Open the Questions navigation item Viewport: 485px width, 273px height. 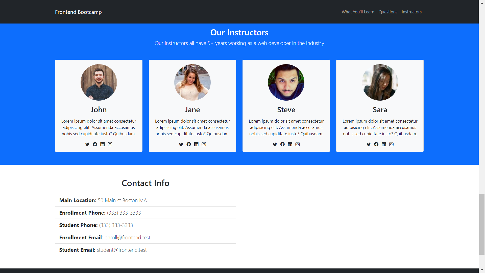[387, 12]
